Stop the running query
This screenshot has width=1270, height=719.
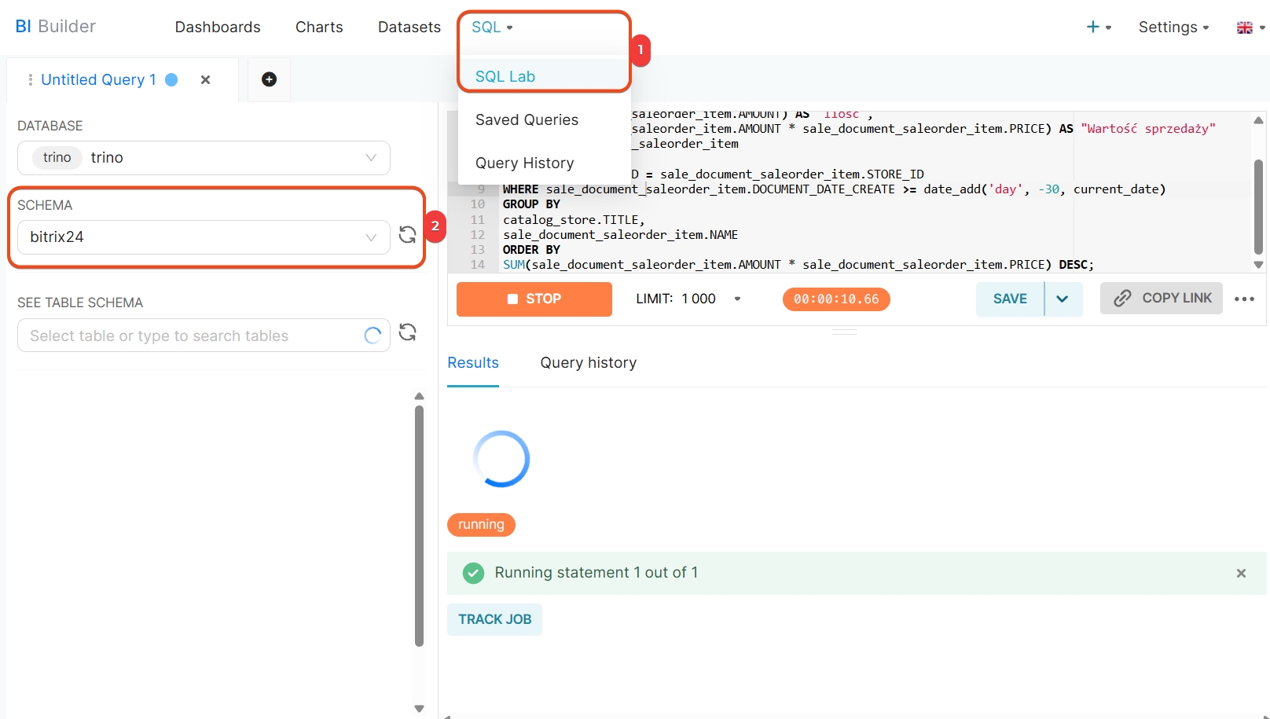534,299
